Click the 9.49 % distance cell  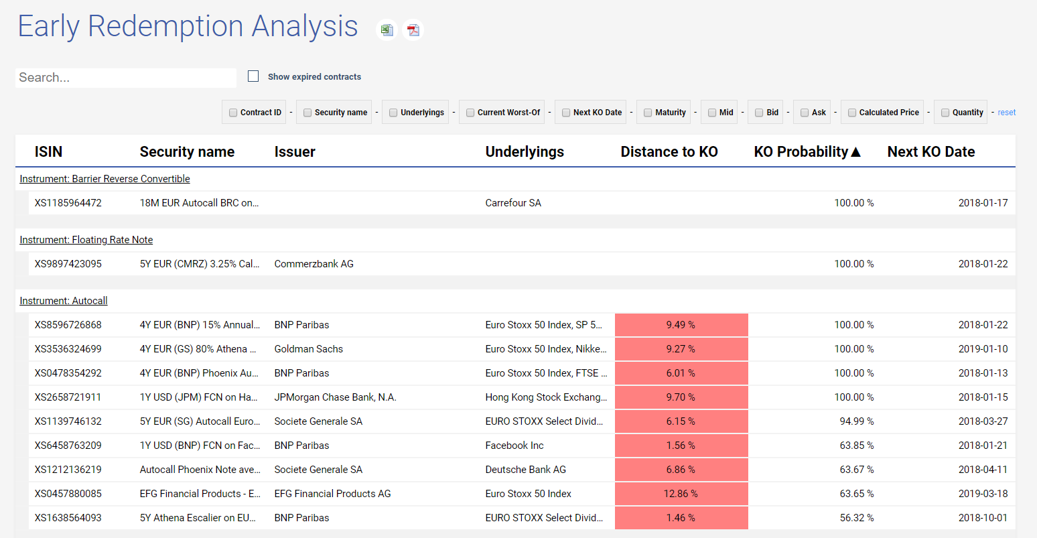click(681, 325)
